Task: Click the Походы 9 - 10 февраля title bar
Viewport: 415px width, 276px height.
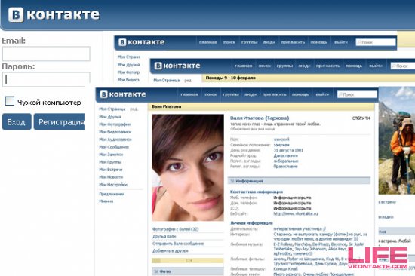Action: [x=309, y=78]
